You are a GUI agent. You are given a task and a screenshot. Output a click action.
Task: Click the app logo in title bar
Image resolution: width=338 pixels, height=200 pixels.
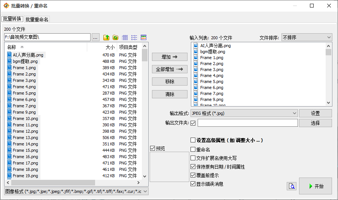pos(6,6)
